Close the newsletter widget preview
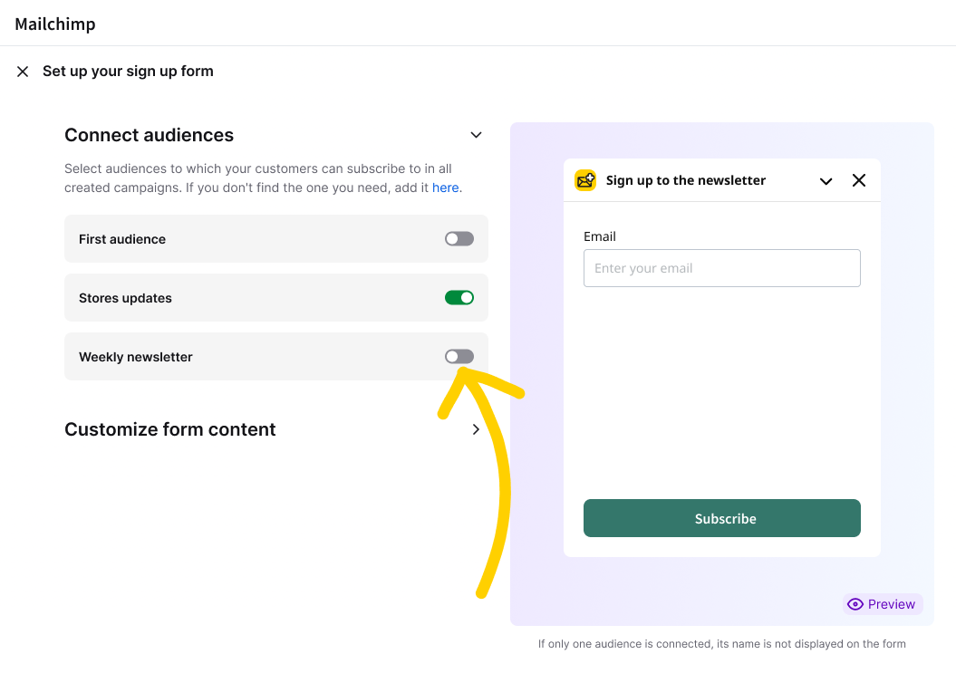Screen dimensions: 956x673 click(858, 180)
